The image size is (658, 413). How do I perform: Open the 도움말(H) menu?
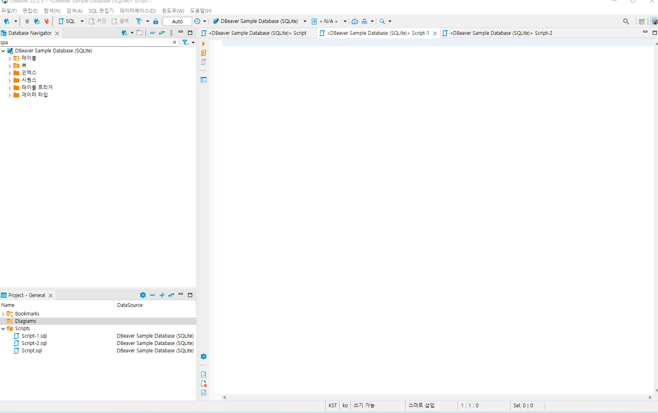[201, 11]
